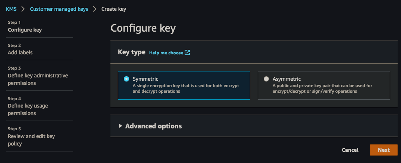401x163 pixels.
Task: Open the external link icon beside Help me choose
Action: [x=188, y=53]
